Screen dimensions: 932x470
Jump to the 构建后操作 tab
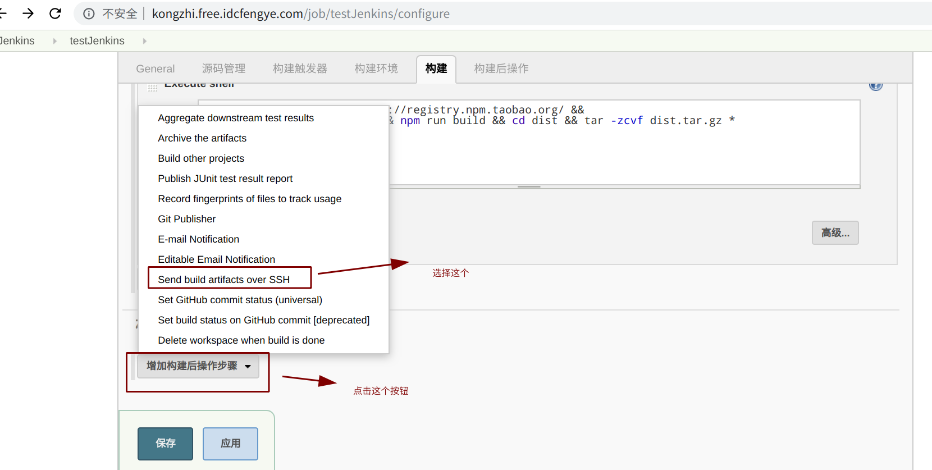pyautogui.click(x=501, y=69)
